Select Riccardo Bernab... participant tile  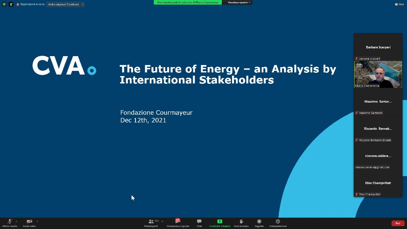(378, 129)
